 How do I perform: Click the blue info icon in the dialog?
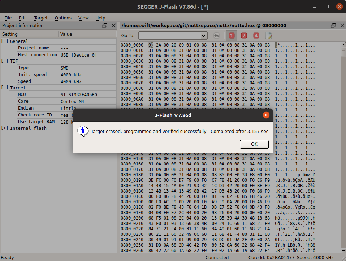(83, 132)
